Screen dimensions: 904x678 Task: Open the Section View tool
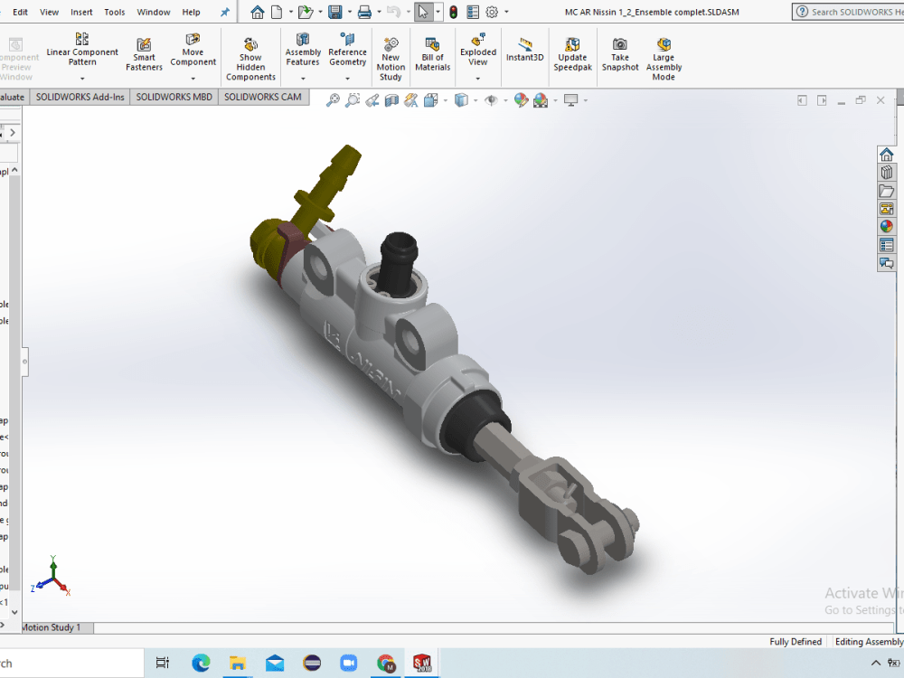click(x=391, y=100)
